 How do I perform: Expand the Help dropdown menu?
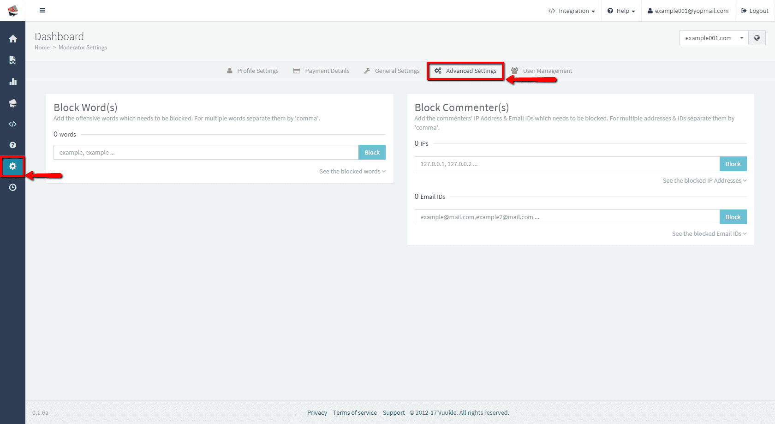[621, 11]
